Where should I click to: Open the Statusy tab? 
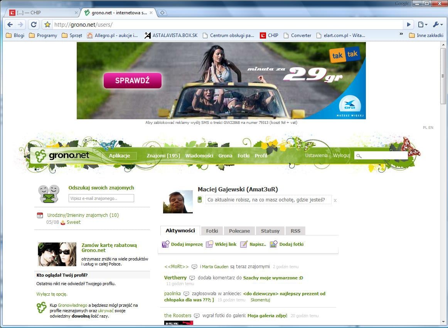[270, 231]
